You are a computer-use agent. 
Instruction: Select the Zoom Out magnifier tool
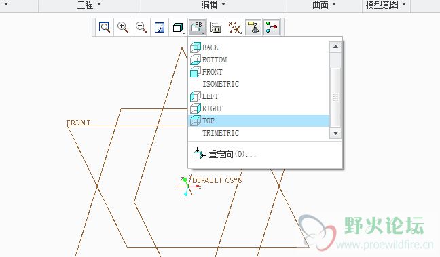pos(141,27)
